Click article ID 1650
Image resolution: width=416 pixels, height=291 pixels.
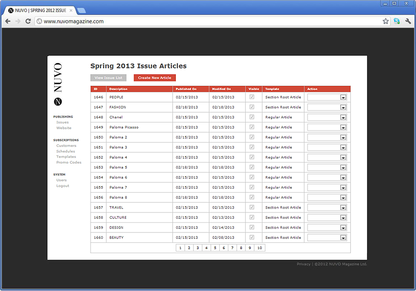pyautogui.click(x=99, y=137)
